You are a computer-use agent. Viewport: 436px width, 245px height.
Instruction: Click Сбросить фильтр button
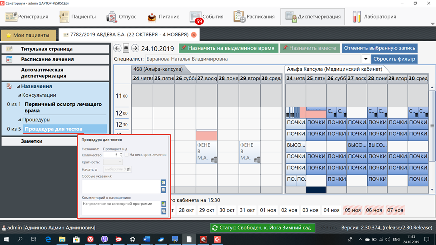coord(394,59)
